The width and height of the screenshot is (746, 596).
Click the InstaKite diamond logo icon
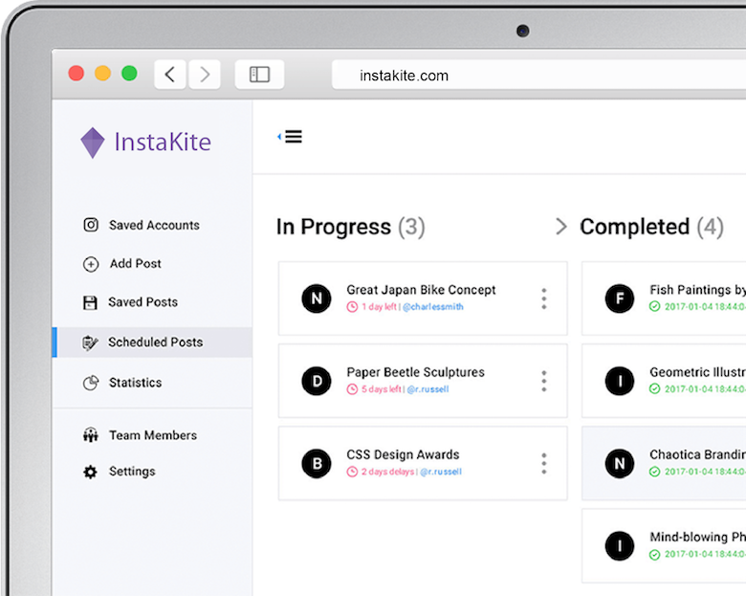[x=93, y=143]
